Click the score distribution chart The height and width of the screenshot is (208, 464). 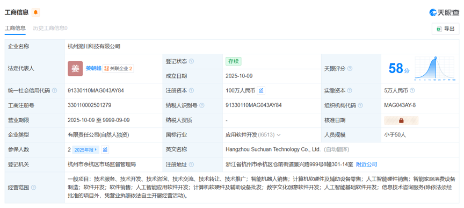(434, 68)
